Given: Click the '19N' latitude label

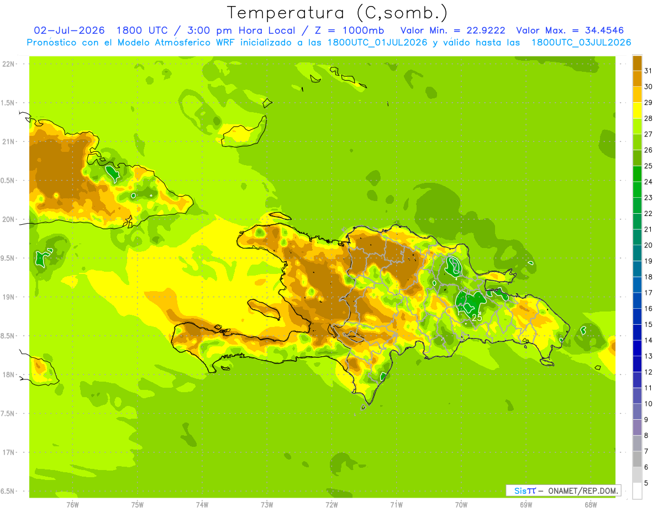Looking at the screenshot, I should [x=8, y=297].
